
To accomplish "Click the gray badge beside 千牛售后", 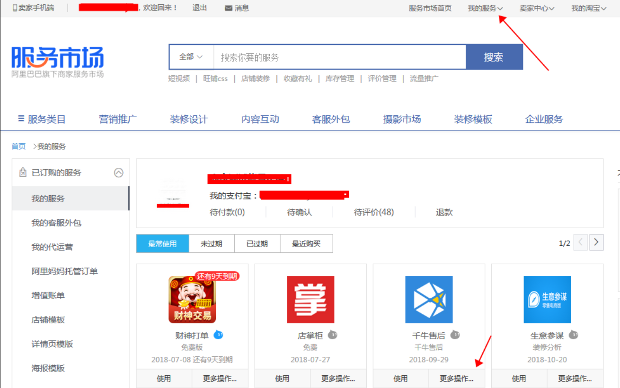I will coord(455,335).
